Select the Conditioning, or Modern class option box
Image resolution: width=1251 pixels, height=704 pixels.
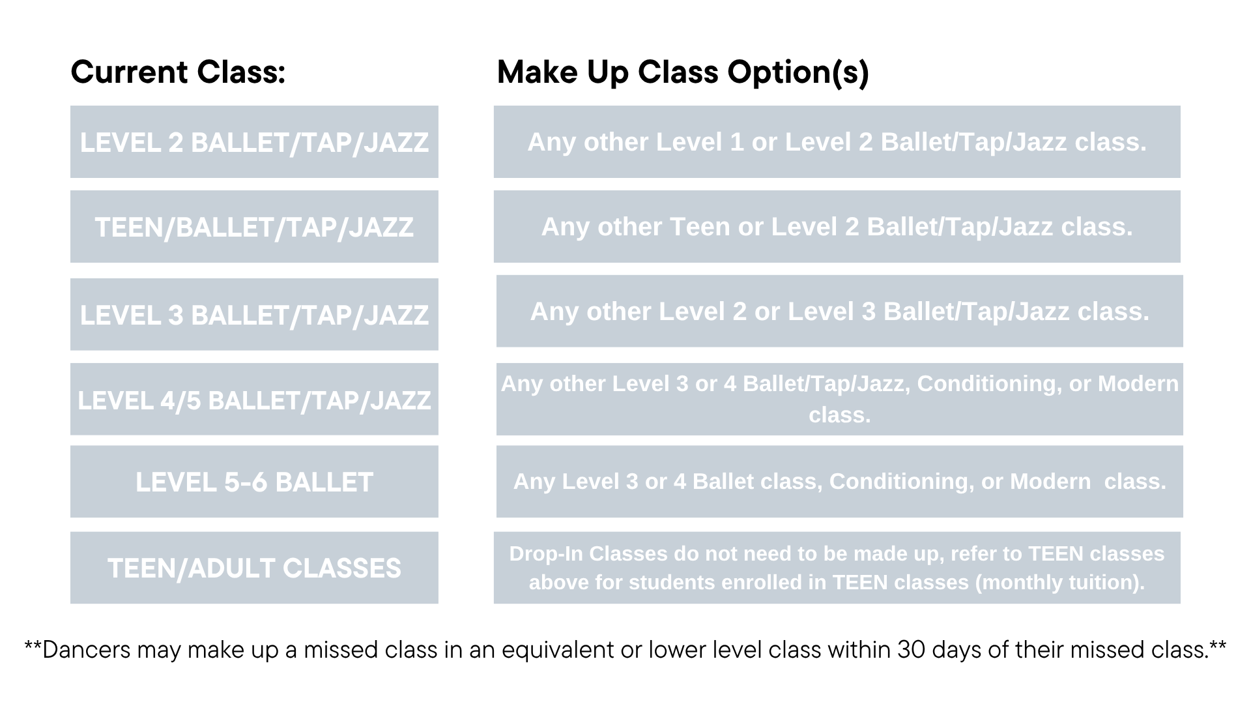pyautogui.click(x=839, y=399)
